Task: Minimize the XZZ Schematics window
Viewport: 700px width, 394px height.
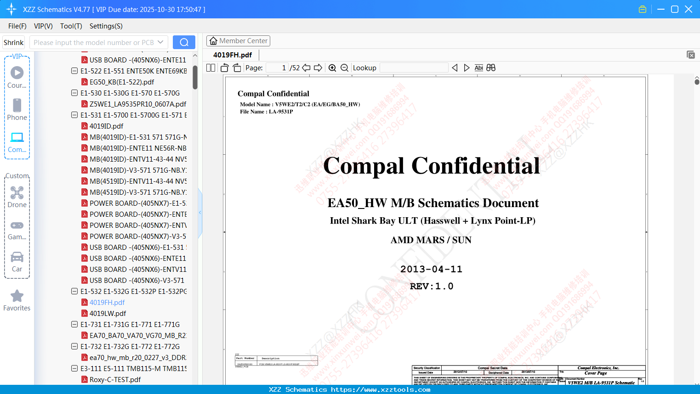Action: tap(661, 9)
